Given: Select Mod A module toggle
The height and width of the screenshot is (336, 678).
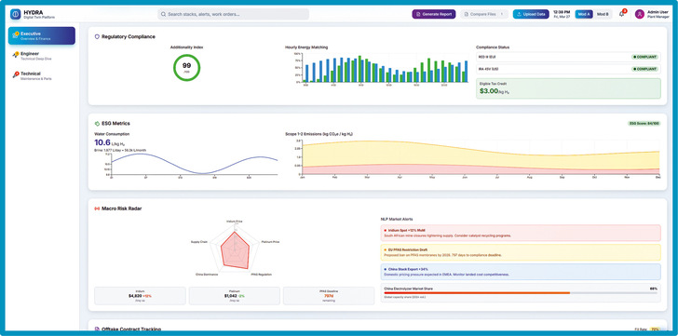Looking at the screenshot, I should pos(584,14).
